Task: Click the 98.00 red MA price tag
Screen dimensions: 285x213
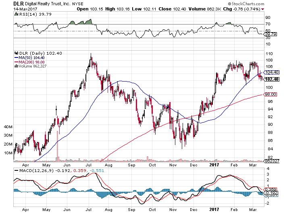Action: 270,94
